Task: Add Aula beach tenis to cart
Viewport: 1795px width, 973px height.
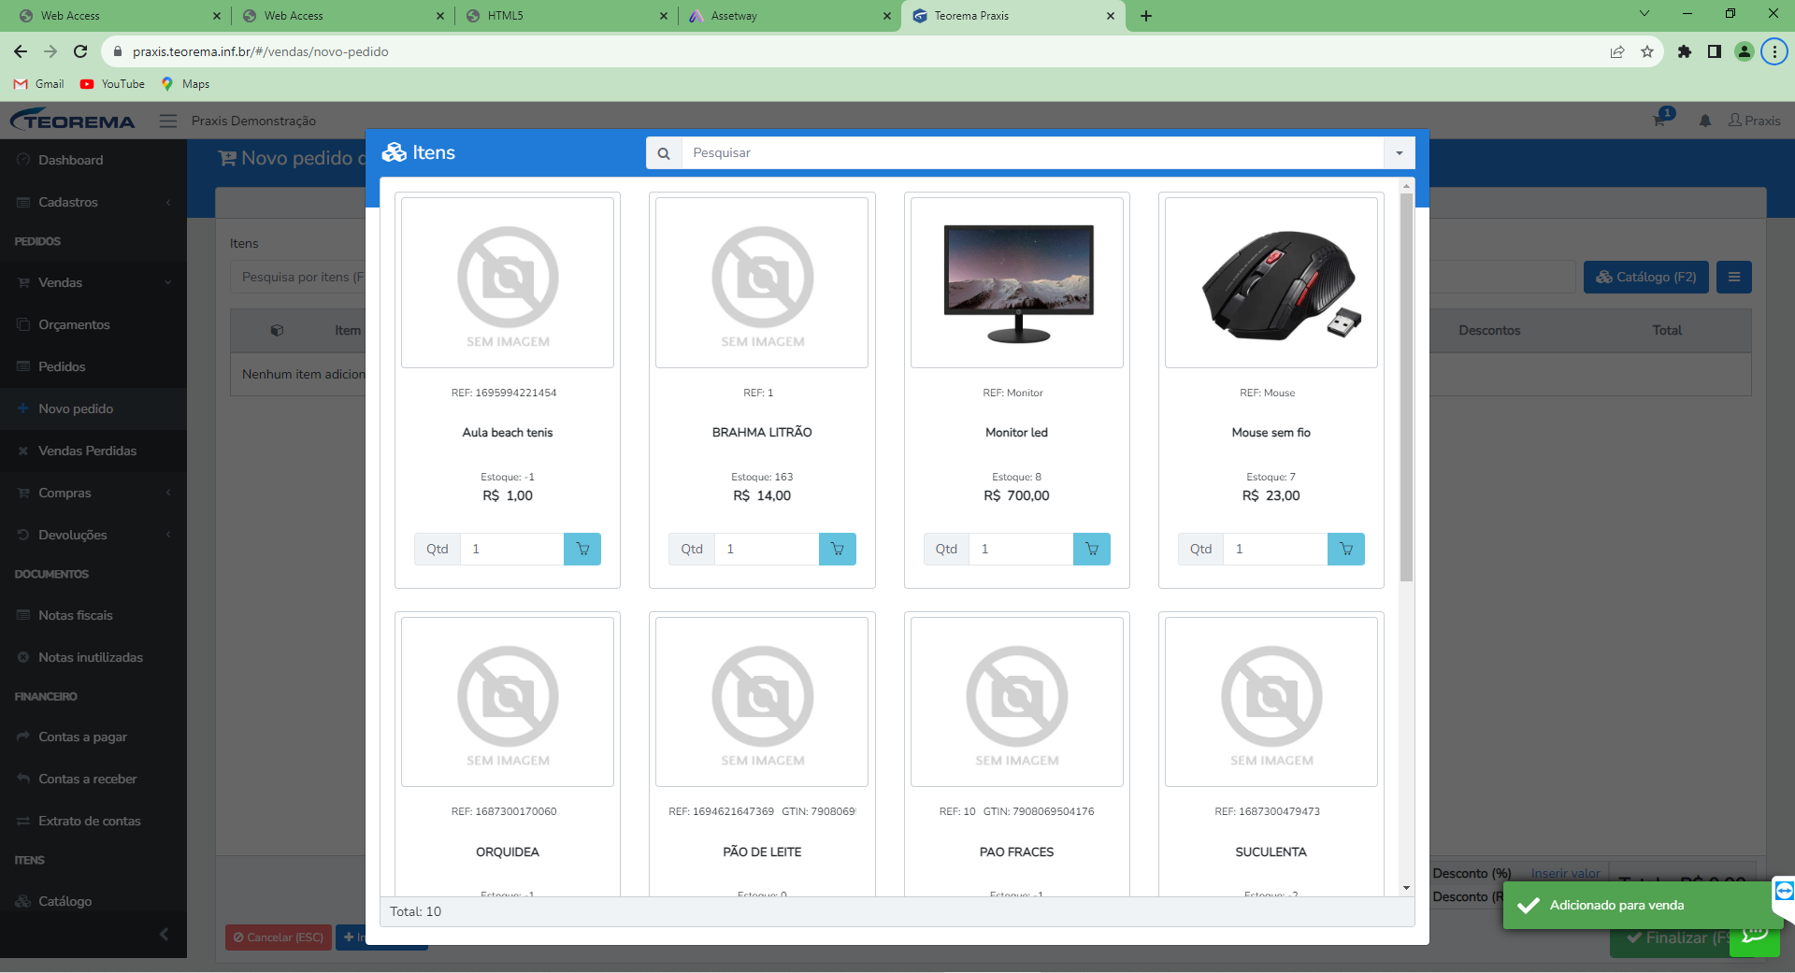Action: [582, 549]
